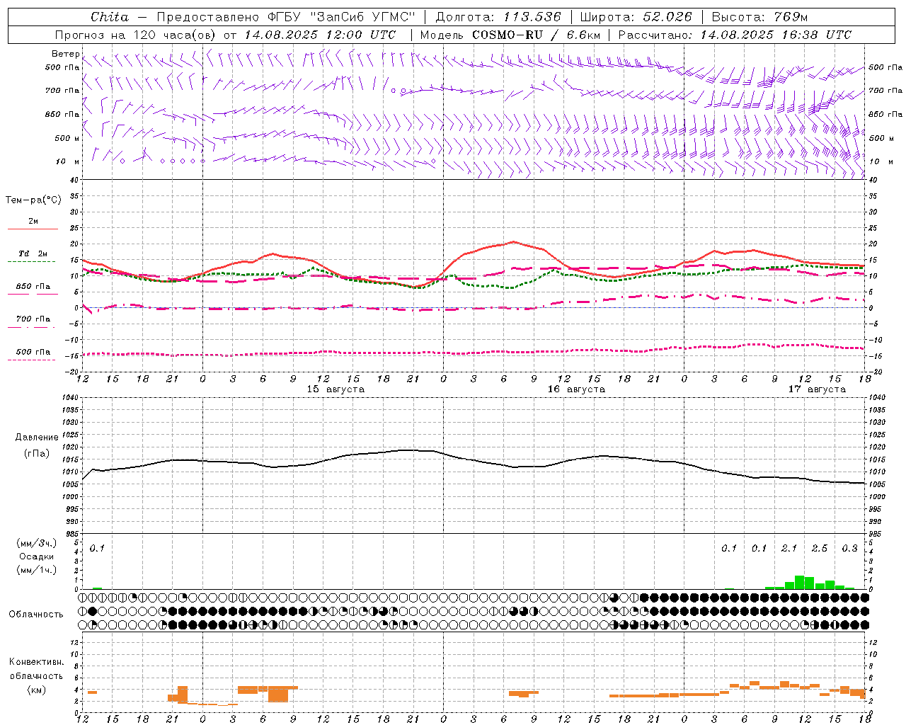Select 'Прогноз на 120 часа(ов)' forecast label
906x725 pixels.
[137, 35]
